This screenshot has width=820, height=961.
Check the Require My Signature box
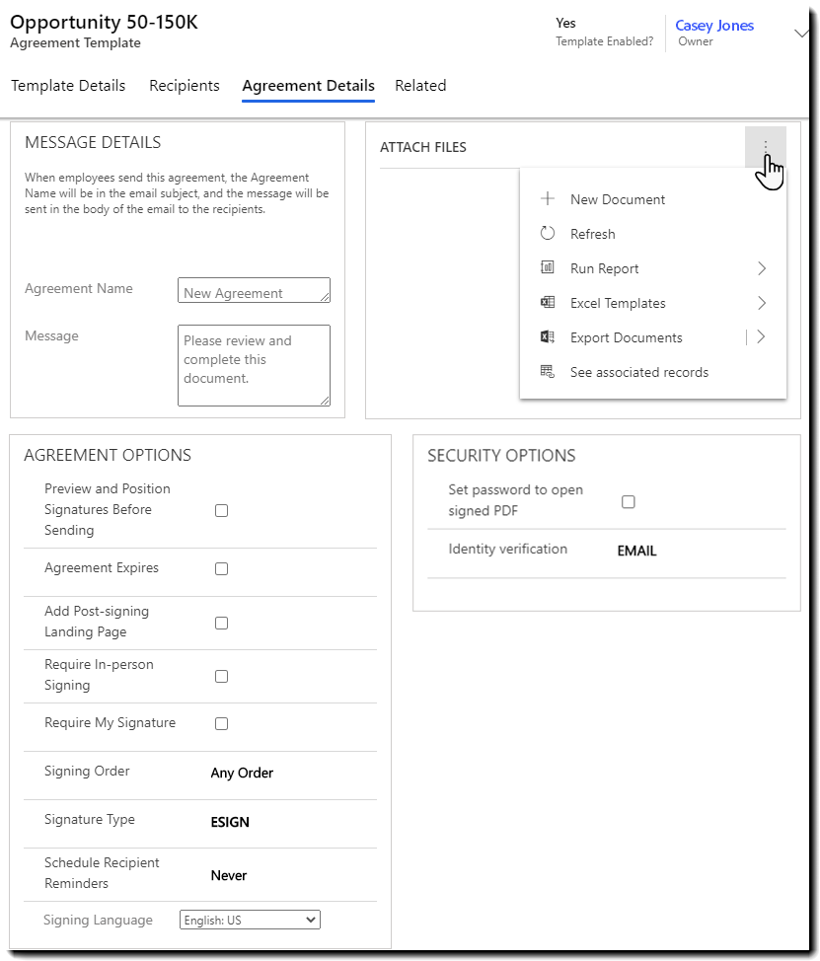click(221, 723)
